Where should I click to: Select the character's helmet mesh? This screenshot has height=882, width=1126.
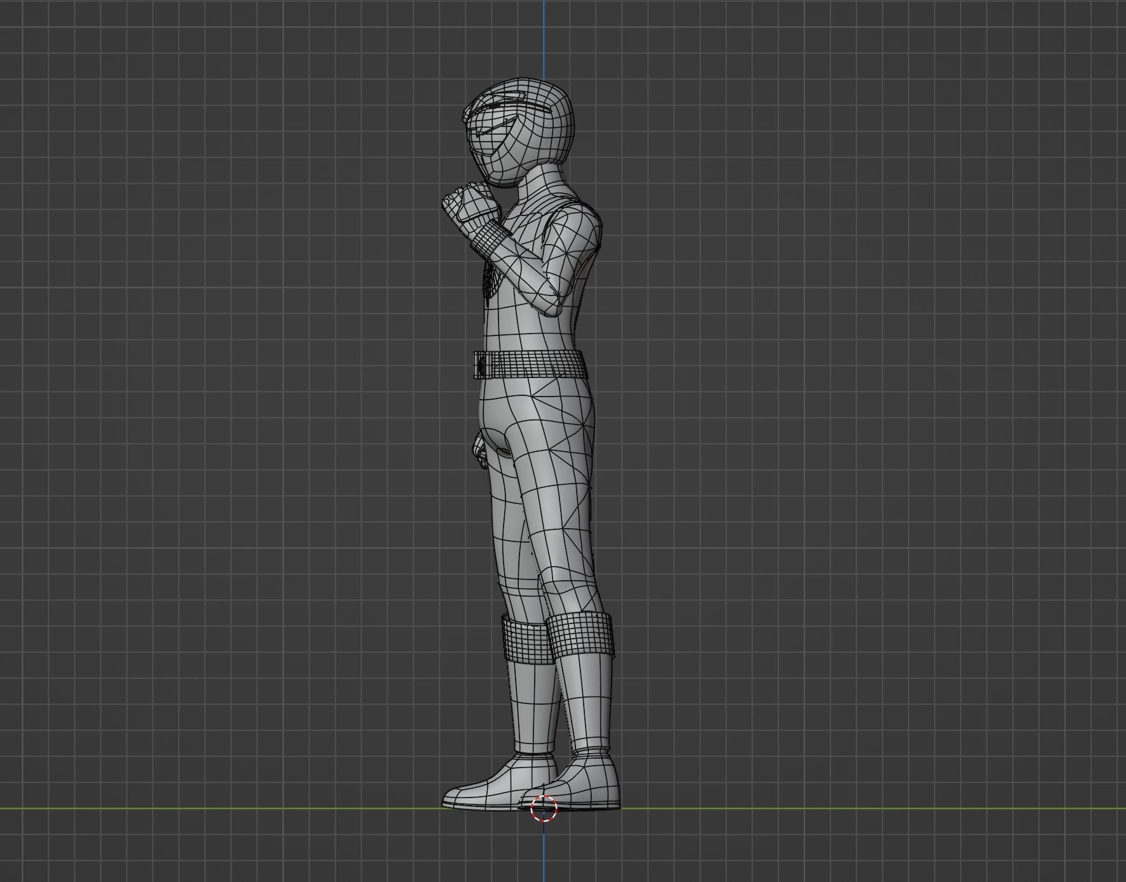519,133
